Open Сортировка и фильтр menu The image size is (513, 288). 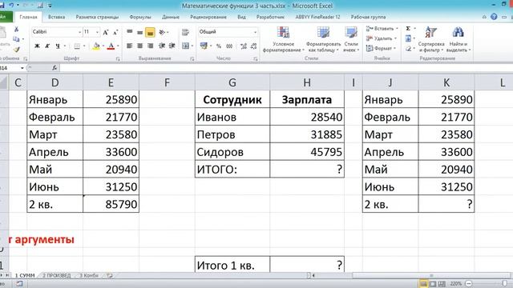(x=431, y=39)
